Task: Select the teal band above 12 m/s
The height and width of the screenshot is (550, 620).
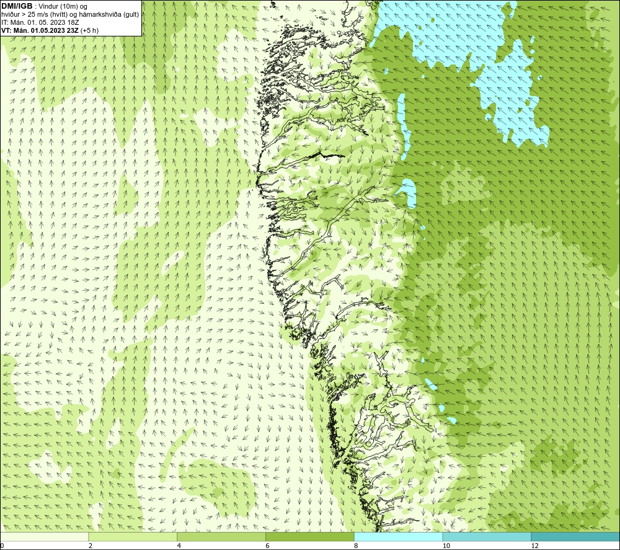Action: pyautogui.click(x=576, y=536)
